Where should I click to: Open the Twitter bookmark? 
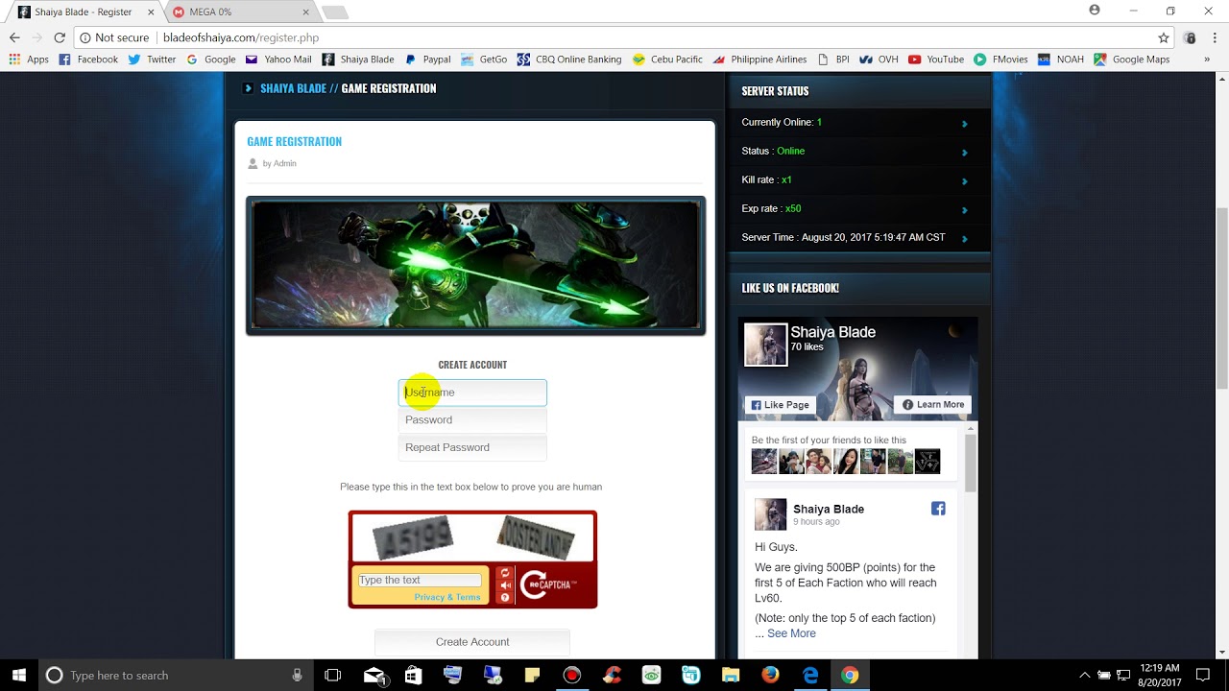[x=152, y=60]
